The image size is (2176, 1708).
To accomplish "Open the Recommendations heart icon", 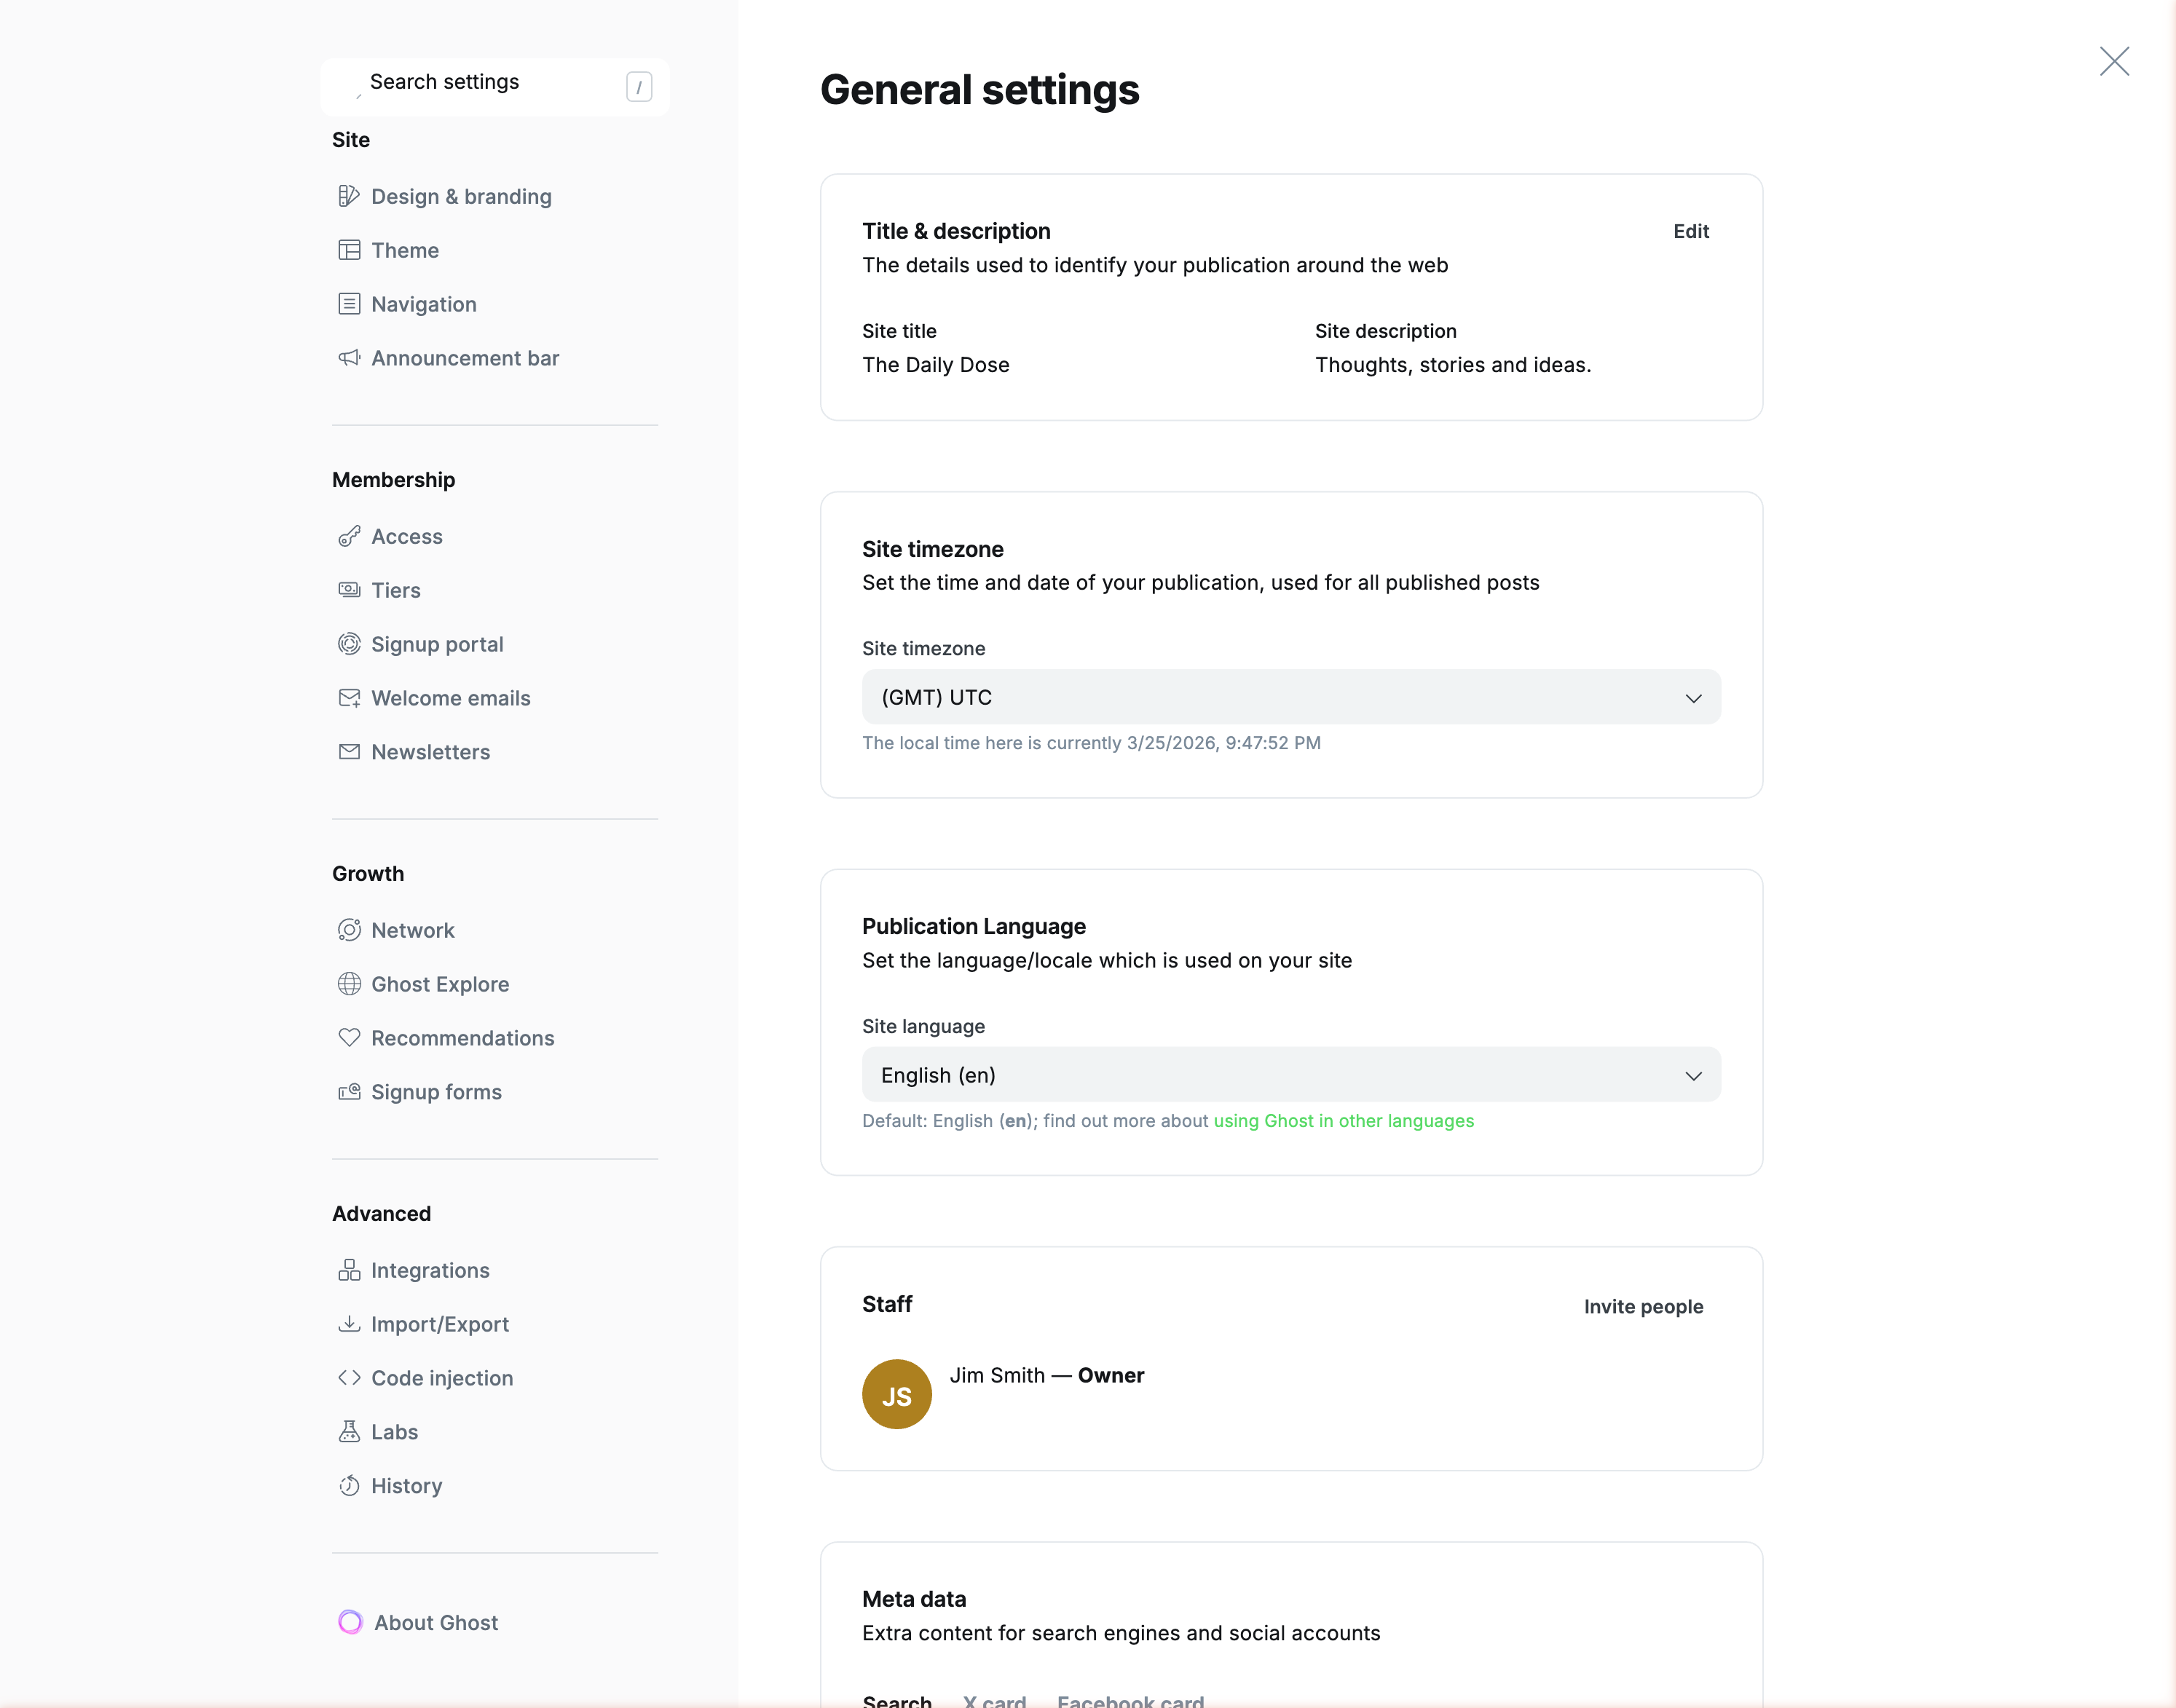I will point(348,1038).
